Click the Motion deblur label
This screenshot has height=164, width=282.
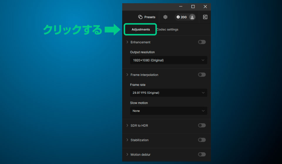coord(140,155)
